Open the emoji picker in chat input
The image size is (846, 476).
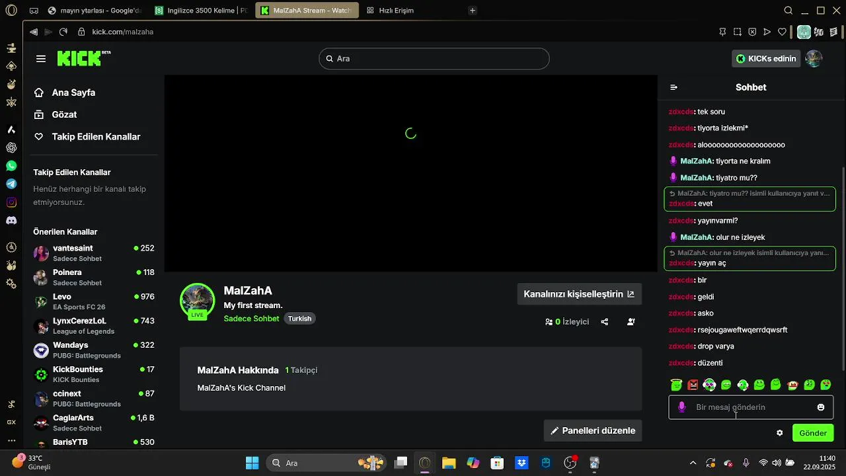coord(821,407)
